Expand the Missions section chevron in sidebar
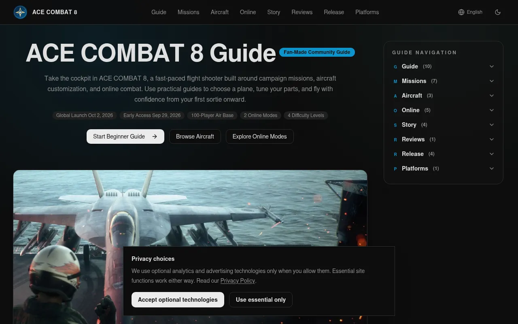This screenshot has height=324, width=518. pos(492,81)
